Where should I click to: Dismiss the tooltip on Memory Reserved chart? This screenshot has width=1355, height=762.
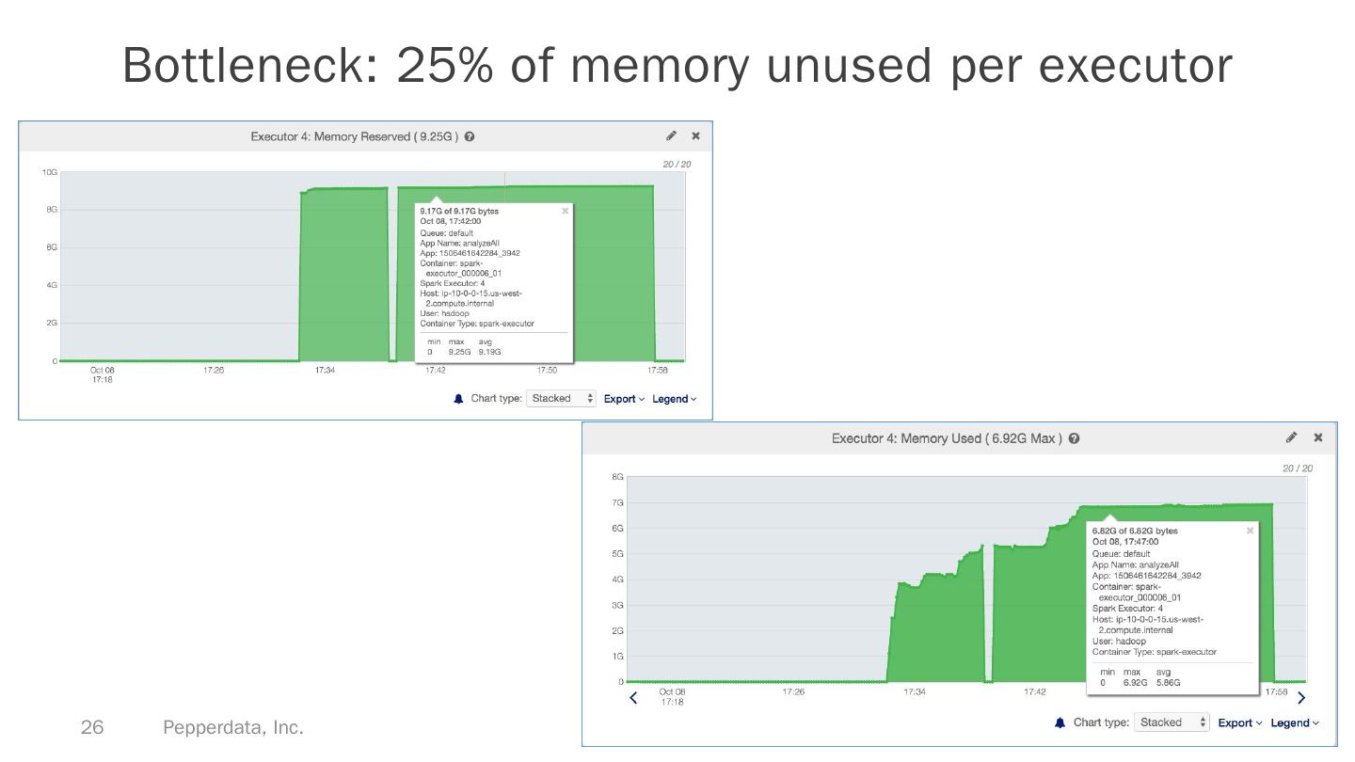[565, 212]
